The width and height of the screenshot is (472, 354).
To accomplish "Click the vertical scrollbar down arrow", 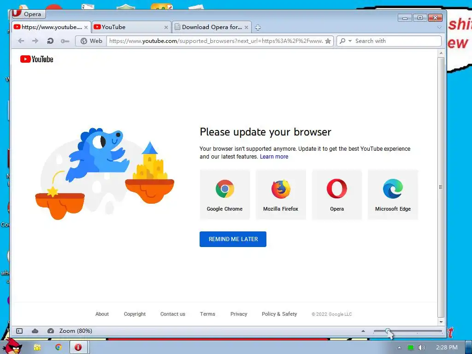I will 441,322.
